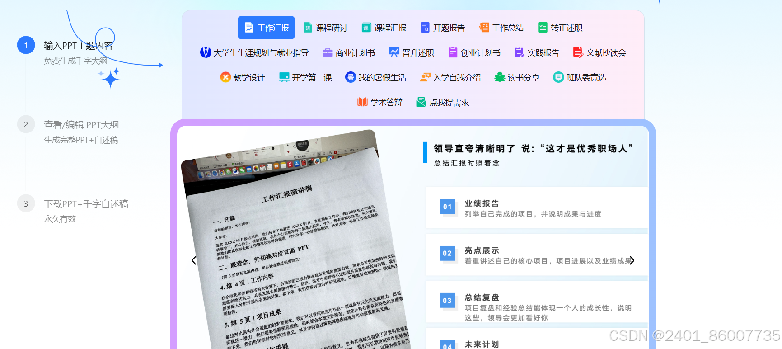Click the 教学设计 orange icon
This screenshot has height=349, width=782.
225,77
